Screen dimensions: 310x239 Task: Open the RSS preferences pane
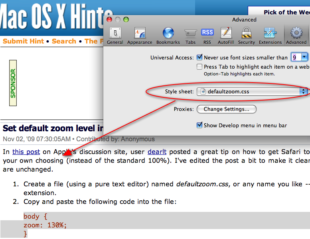coord(207,36)
